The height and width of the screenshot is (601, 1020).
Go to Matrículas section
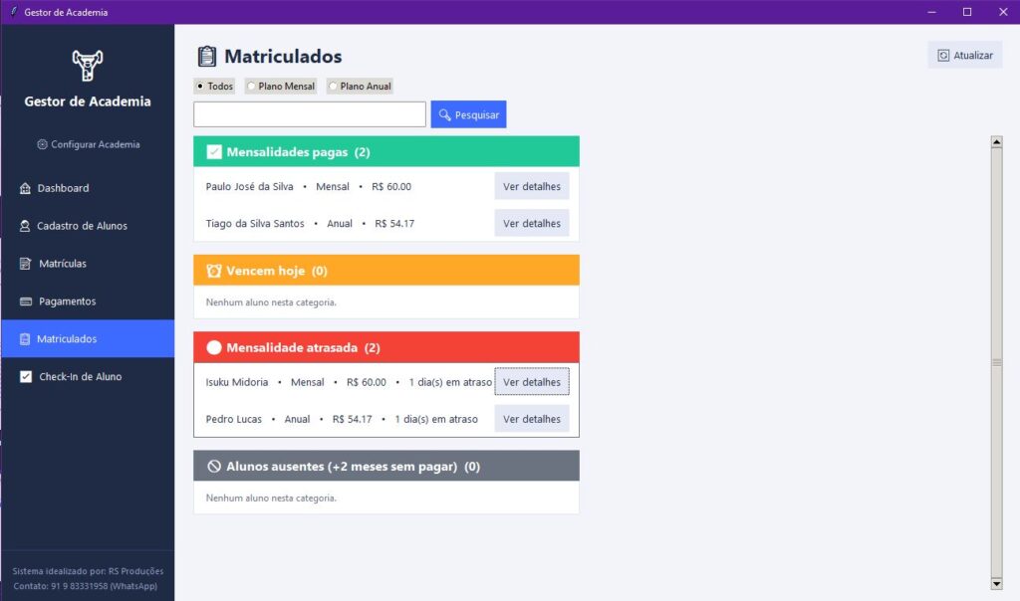tap(88, 264)
